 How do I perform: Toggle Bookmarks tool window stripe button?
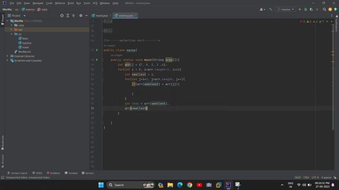coord(2,142)
